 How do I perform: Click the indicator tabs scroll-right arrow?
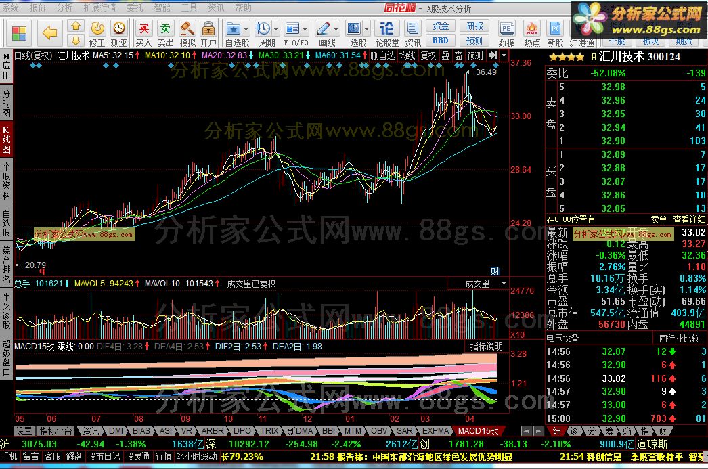pyautogui.click(x=538, y=431)
